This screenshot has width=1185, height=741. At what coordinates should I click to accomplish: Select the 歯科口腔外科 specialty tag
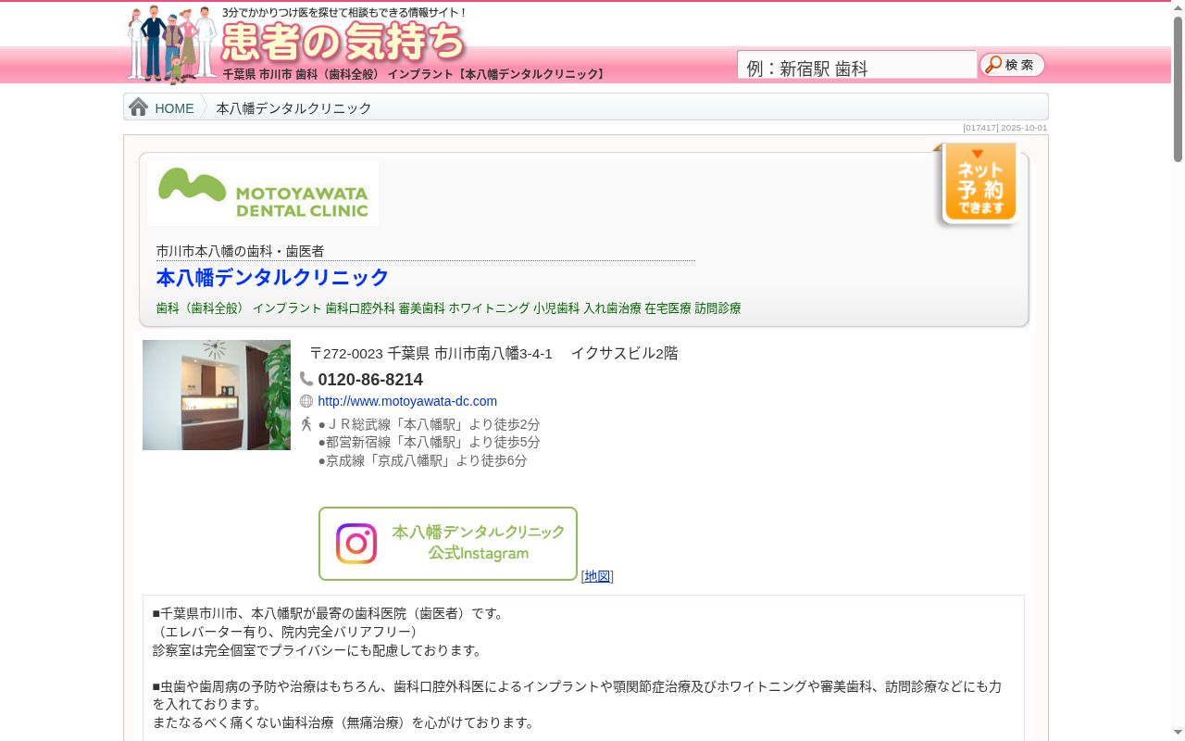(360, 308)
